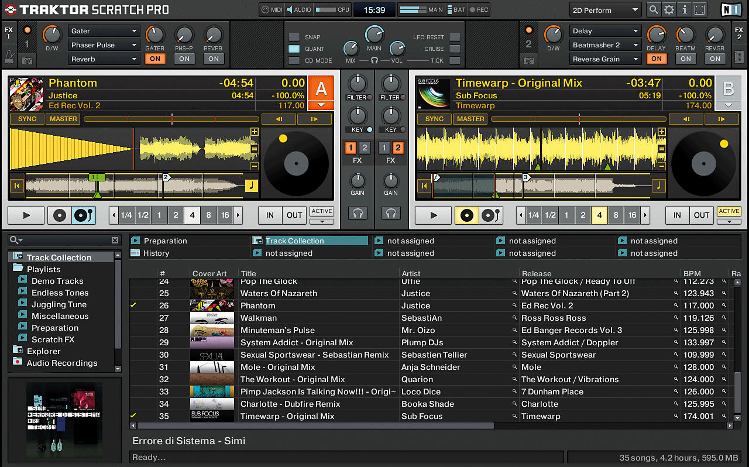Turn on the Delay effect in FX unit 2
The image size is (749, 467).
(x=656, y=59)
